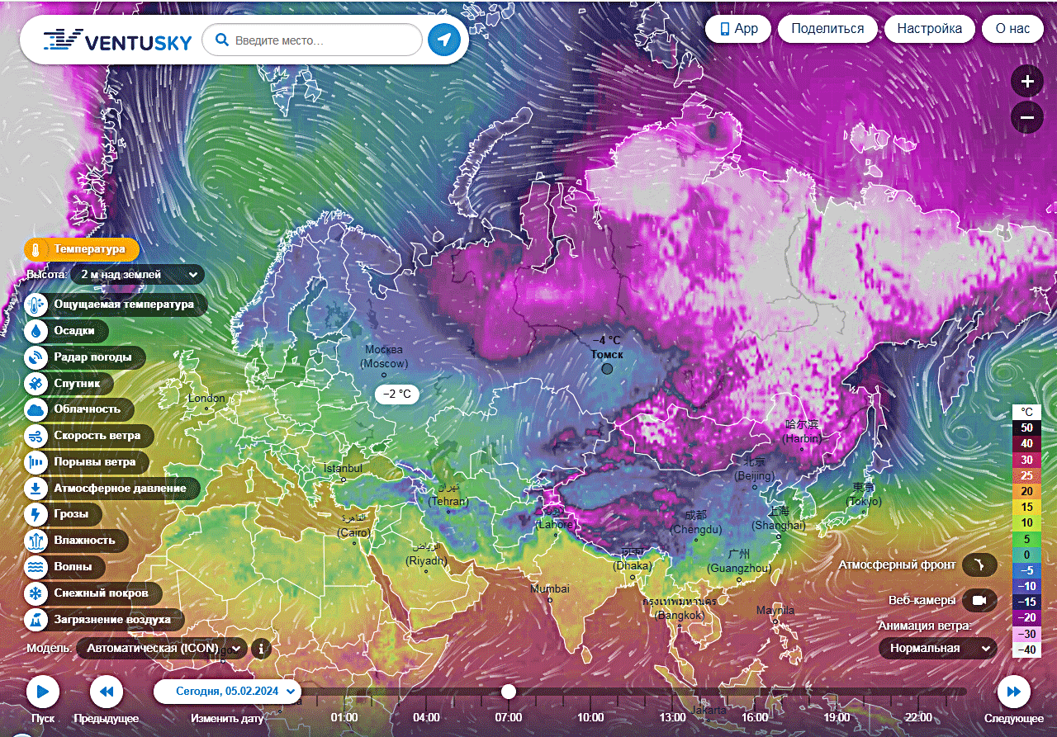Click the Mumbai city label
This screenshot has width=1057, height=737.
coord(550,588)
